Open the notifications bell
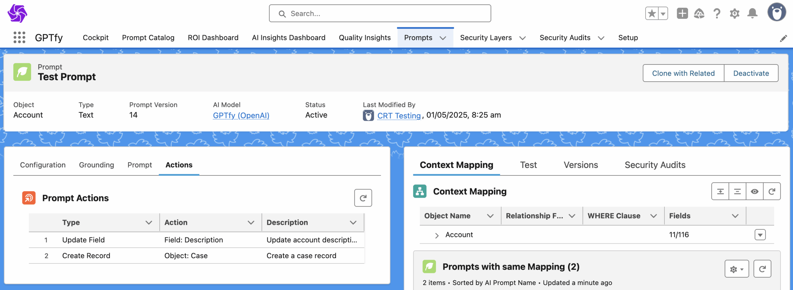The height and width of the screenshot is (290, 793). point(752,14)
